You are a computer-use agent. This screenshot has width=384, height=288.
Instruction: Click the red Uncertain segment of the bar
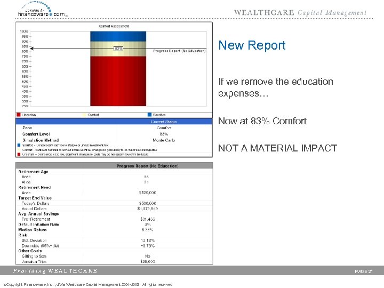coord(118,81)
